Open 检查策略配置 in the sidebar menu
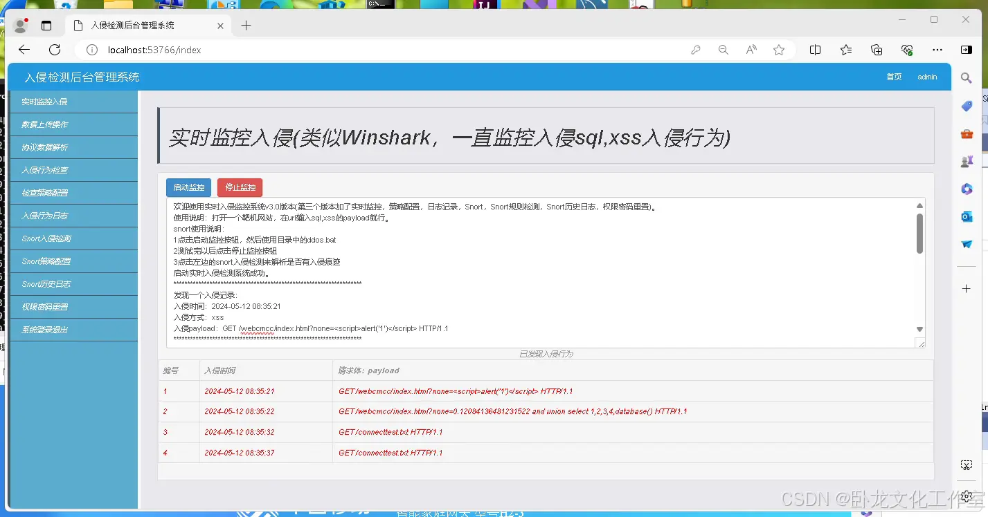This screenshot has width=988, height=517. tap(73, 193)
